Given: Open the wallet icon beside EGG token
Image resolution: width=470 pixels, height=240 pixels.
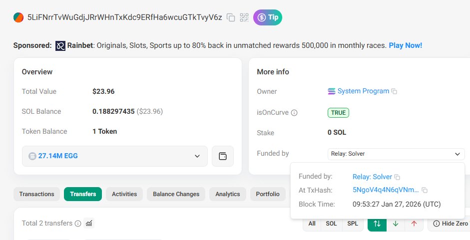Looking at the screenshot, I should [223, 156].
